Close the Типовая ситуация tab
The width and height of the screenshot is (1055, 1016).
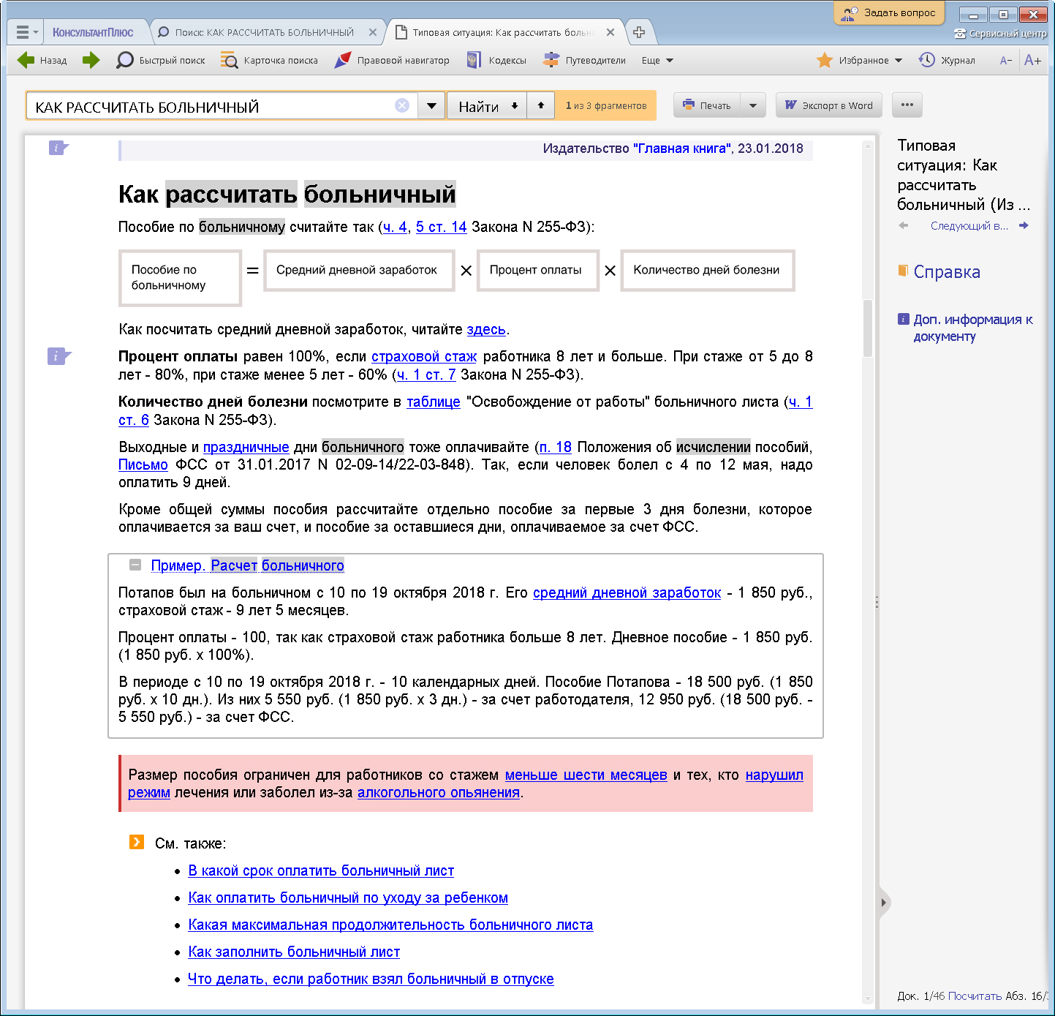[611, 32]
